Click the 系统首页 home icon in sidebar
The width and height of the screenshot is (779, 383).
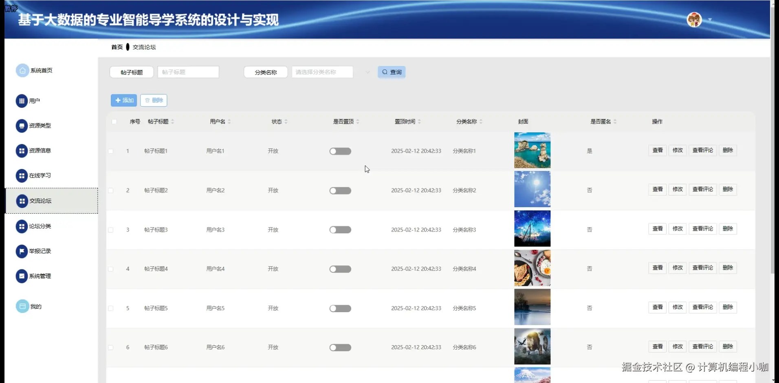click(x=22, y=70)
